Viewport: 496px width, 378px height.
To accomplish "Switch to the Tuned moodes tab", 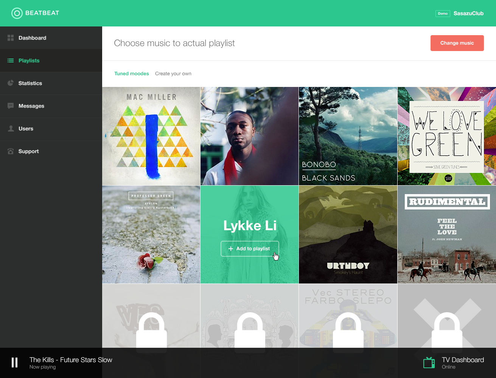I will tap(132, 74).
